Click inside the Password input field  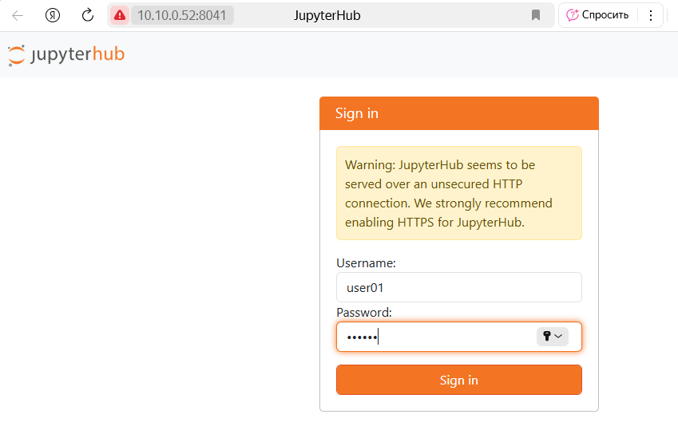pyautogui.click(x=435, y=337)
